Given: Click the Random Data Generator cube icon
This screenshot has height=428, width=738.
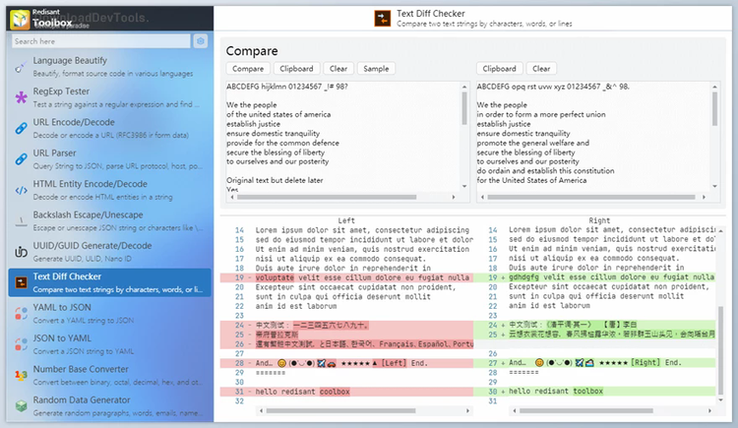Looking at the screenshot, I should click(21, 406).
